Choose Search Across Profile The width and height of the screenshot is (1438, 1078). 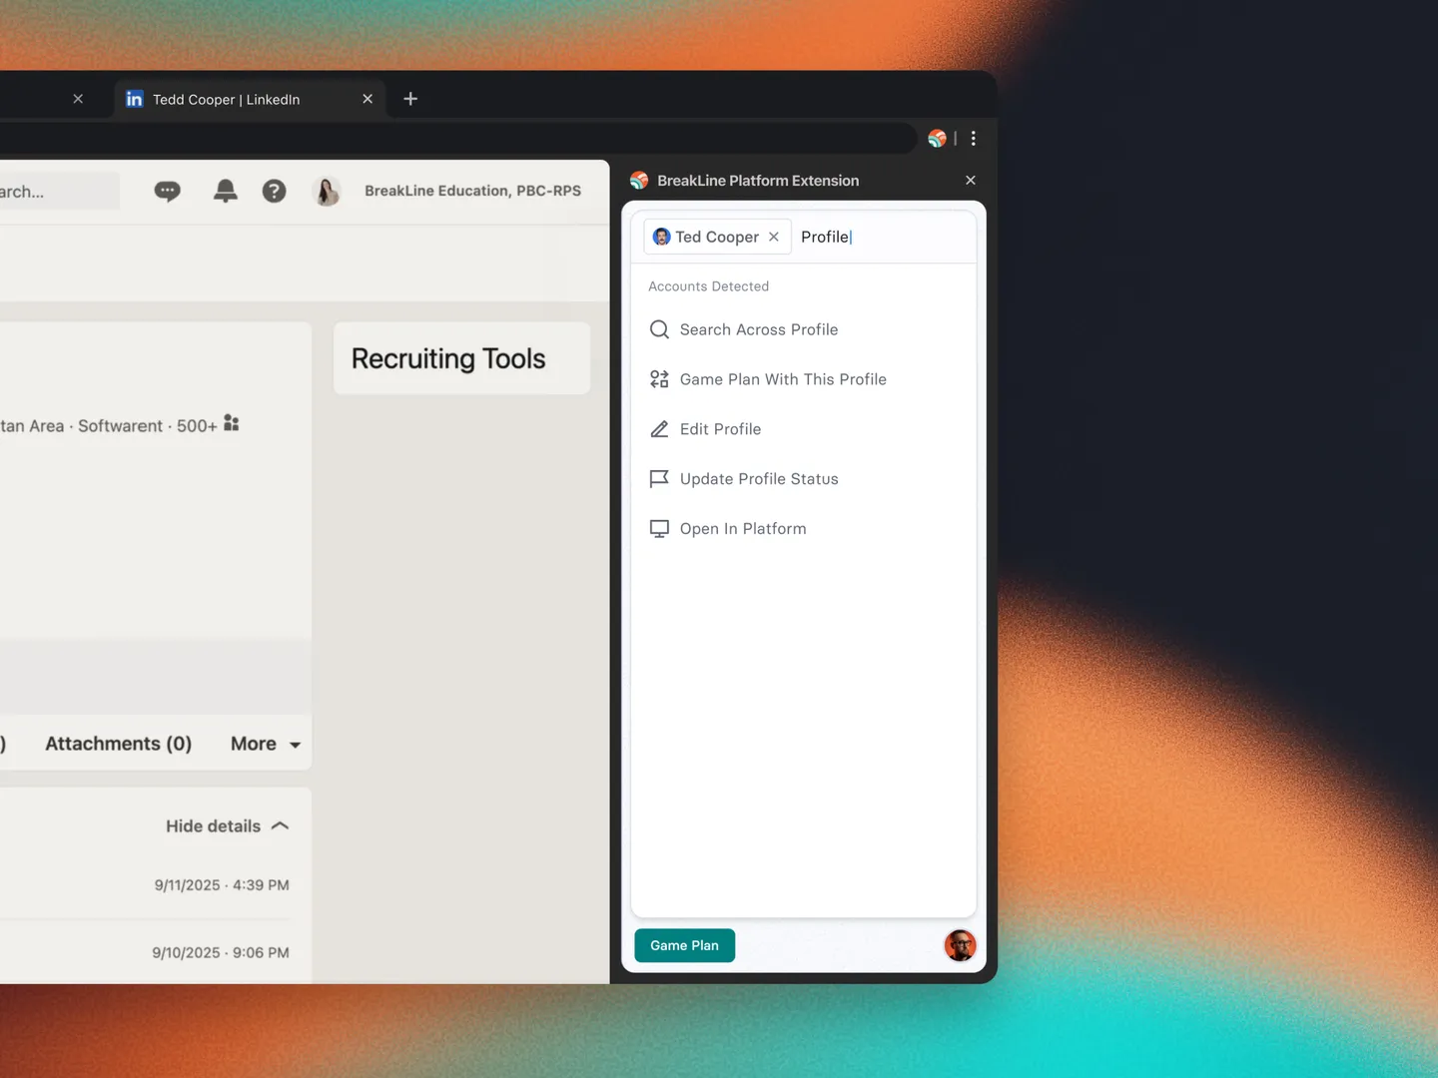click(x=804, y=329)
